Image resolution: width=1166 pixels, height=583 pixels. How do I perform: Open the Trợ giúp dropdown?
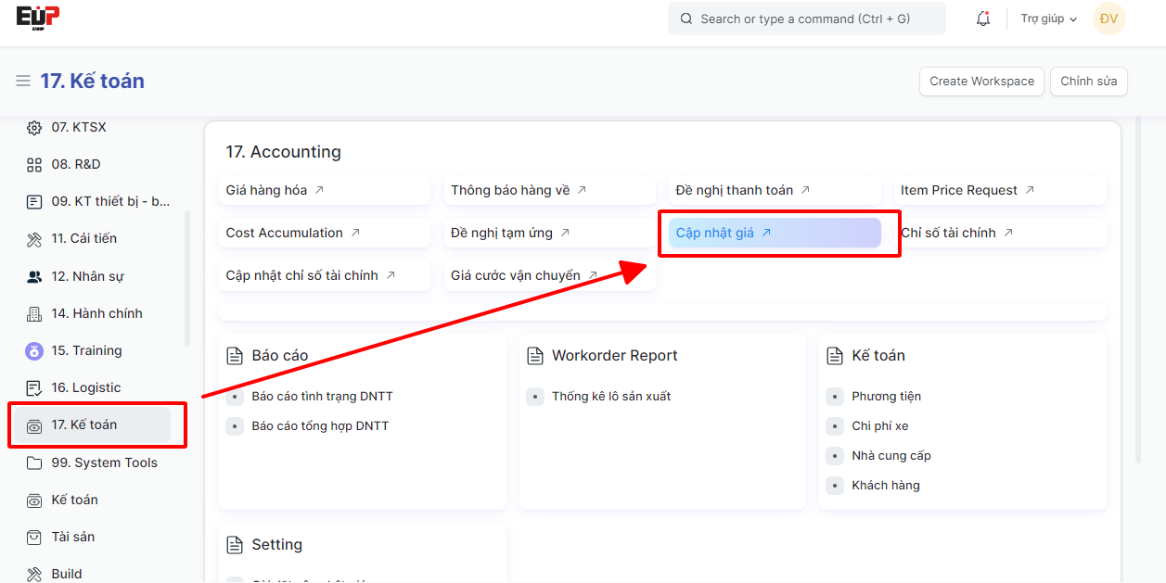pyautogui.click(x=1048, y=19)
